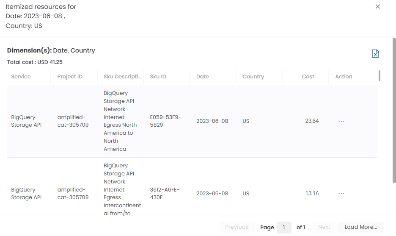Open action menu for 13.16 cost row

click(x=341, y=194)
